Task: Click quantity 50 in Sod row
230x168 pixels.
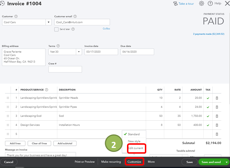Action: [155, 116]
